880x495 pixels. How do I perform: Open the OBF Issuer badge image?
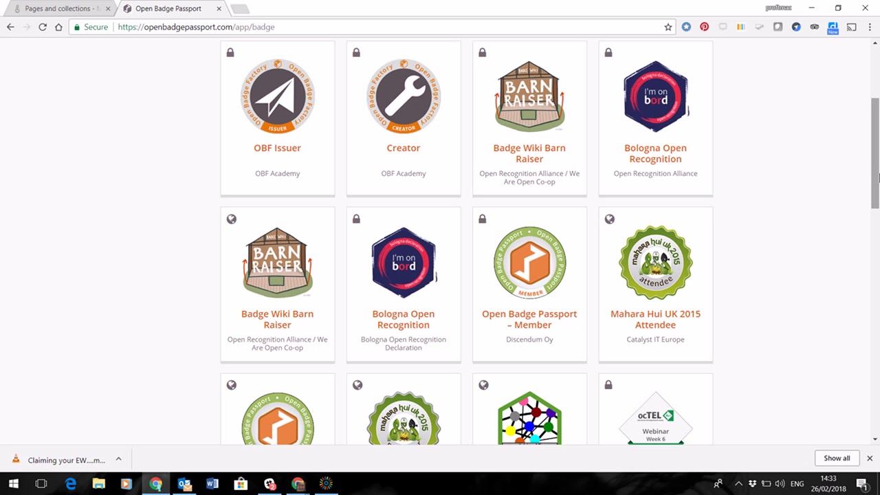click(x=277, y=96)
